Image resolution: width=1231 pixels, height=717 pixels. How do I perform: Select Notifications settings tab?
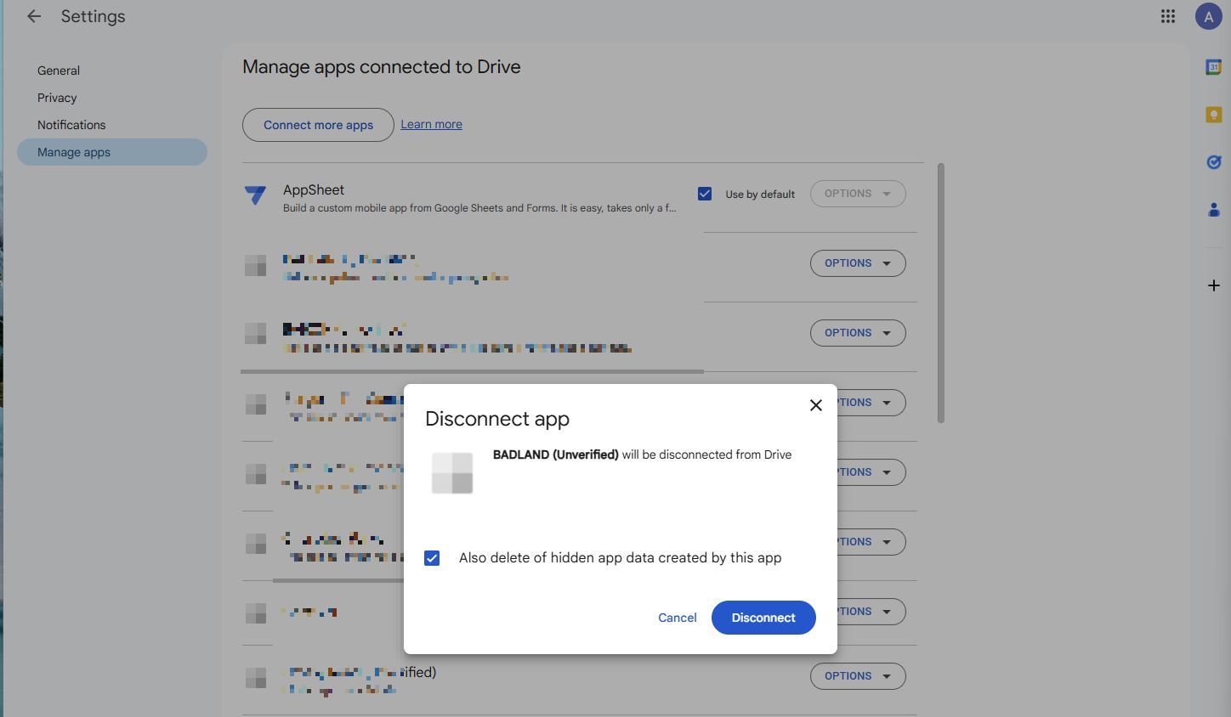71,125
